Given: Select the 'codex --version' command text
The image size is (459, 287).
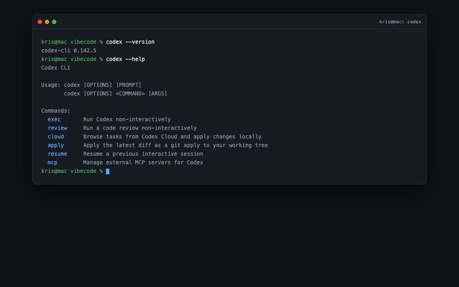Looking at the screenshot, I should coord(130,42).
